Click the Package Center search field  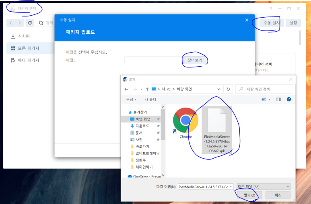click(45, 23)
